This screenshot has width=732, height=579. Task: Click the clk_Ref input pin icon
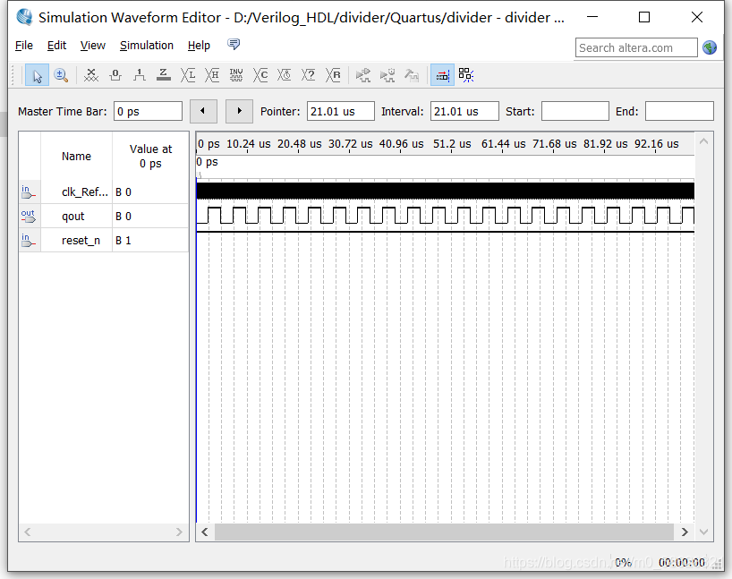coord(28,192)
